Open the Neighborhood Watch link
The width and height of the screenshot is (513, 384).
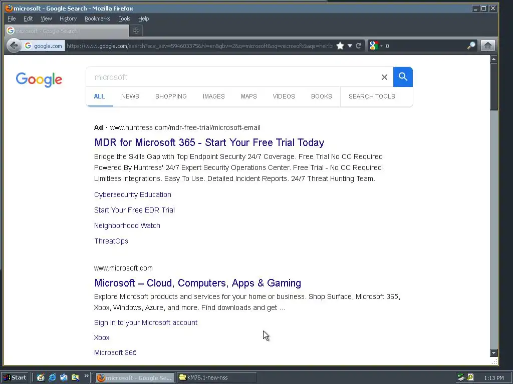coord(127,225)
